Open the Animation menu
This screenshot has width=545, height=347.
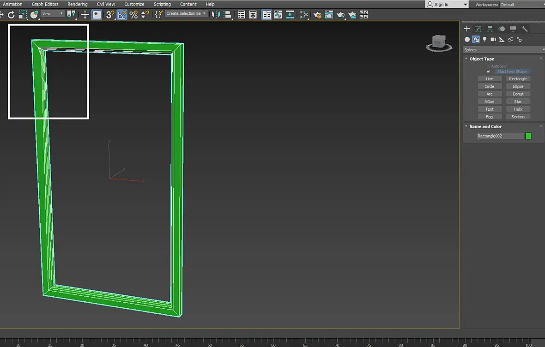click(12, 4)
